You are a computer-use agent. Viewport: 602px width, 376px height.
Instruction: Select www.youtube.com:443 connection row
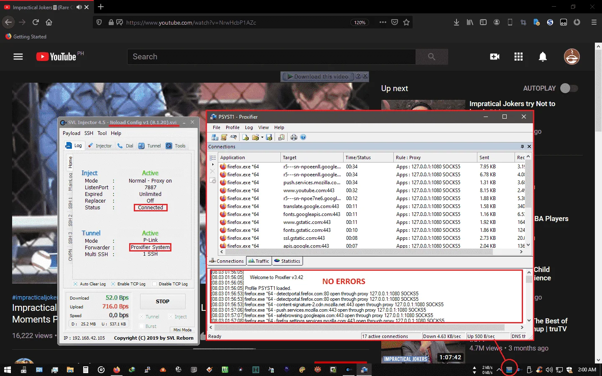pos(371,191)
